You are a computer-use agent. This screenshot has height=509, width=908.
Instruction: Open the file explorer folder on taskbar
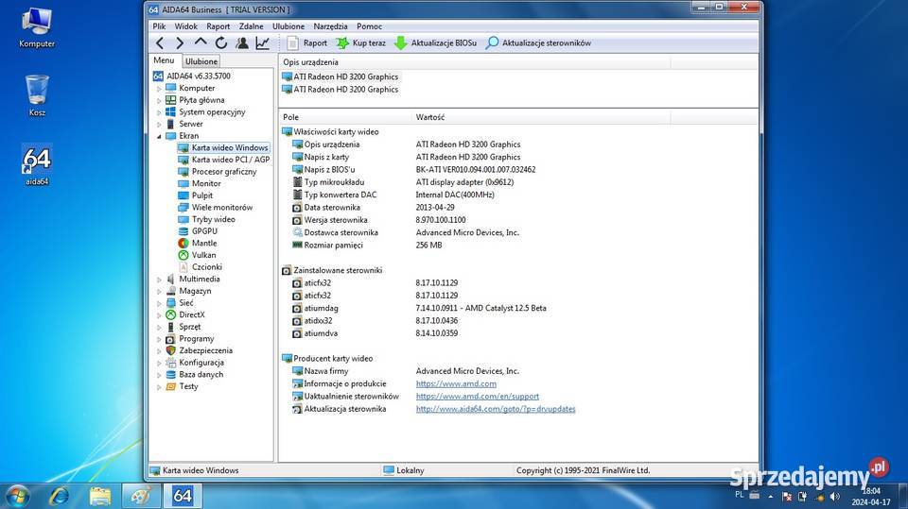99,496
